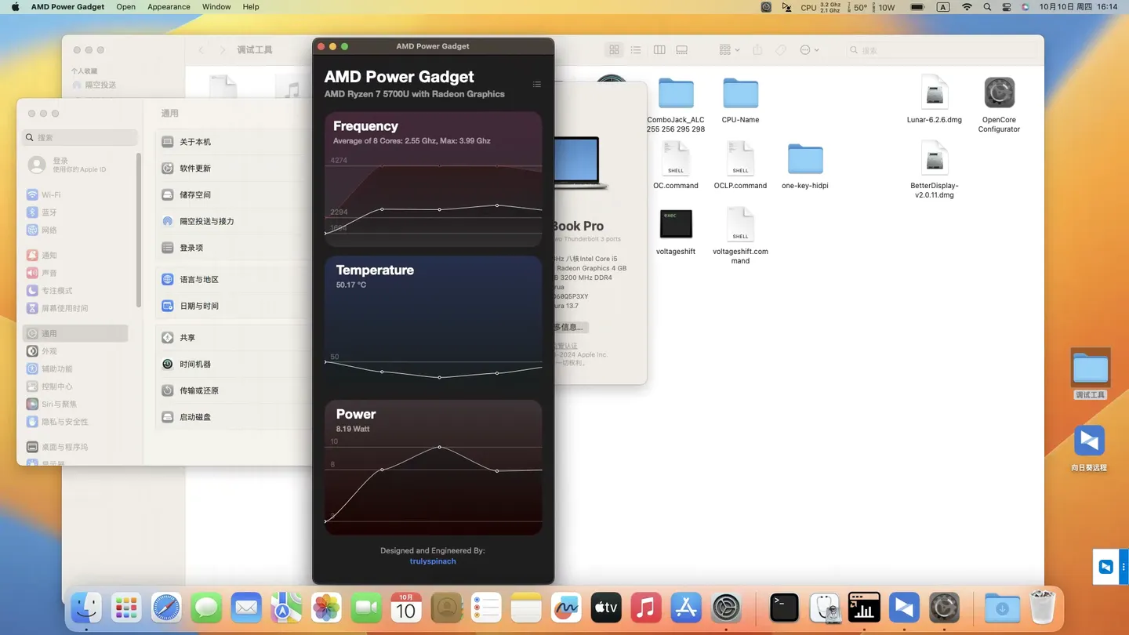Open the AMD Power Gadget list menu icon
This screenshot has height=635, width=1129.
tap(536, 84)
